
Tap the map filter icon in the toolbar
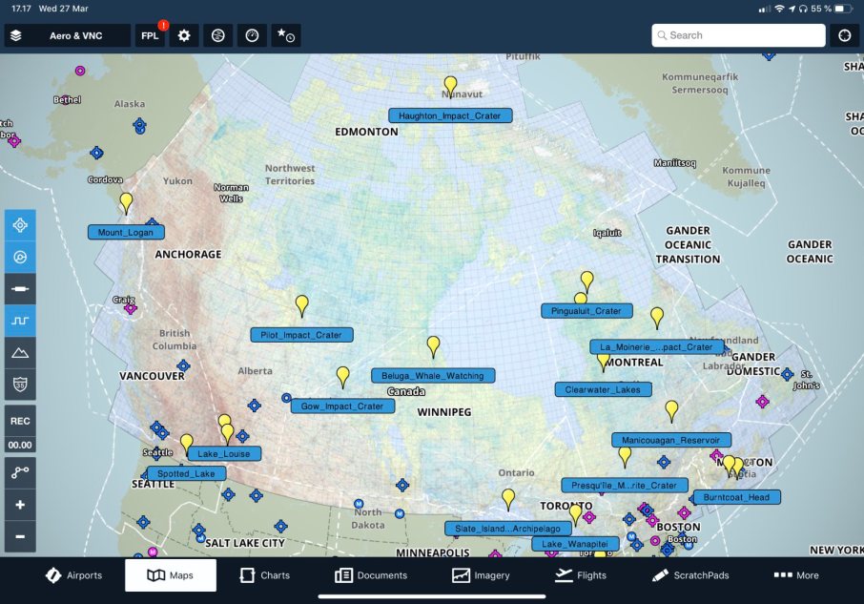218,35
